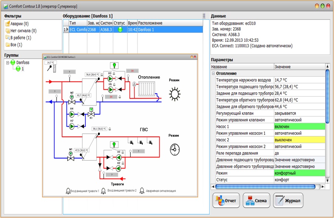The width and height of the screenshot is (334, 218).
Task: Open the Журнал log
Action: coord(288,201)
